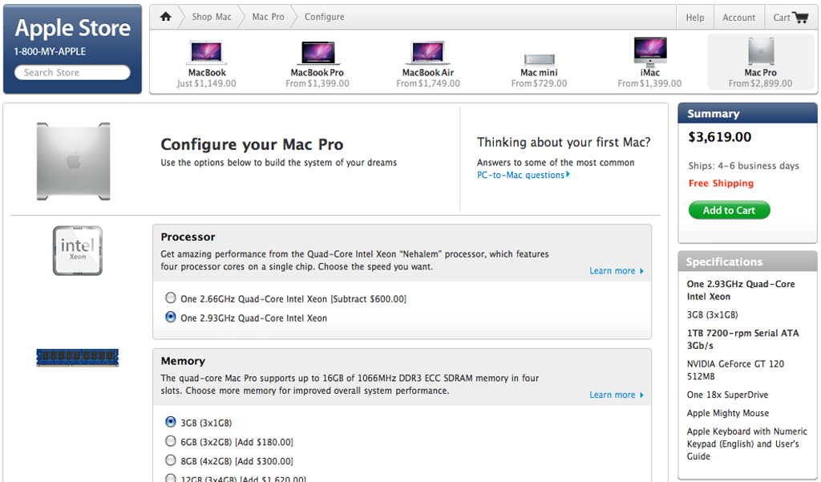The image size is (821, 482).
Task: Select the iMac product icon
Action: [x=649, y=51]
